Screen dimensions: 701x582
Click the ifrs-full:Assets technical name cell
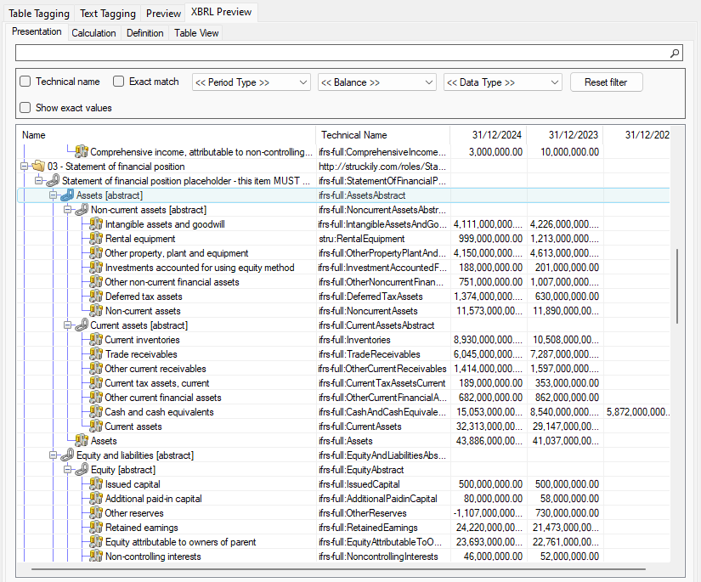point(346,441)
